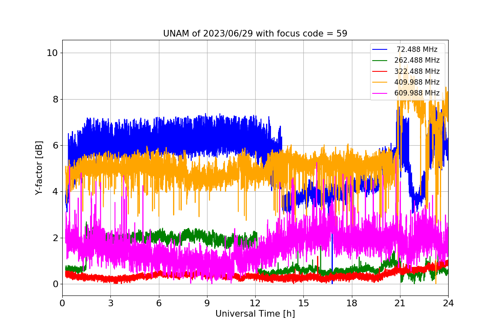Click the '322.488 MHz' legend entry
Screen dimensions: 498x332
pyautogui.click(x=417, y=71)
